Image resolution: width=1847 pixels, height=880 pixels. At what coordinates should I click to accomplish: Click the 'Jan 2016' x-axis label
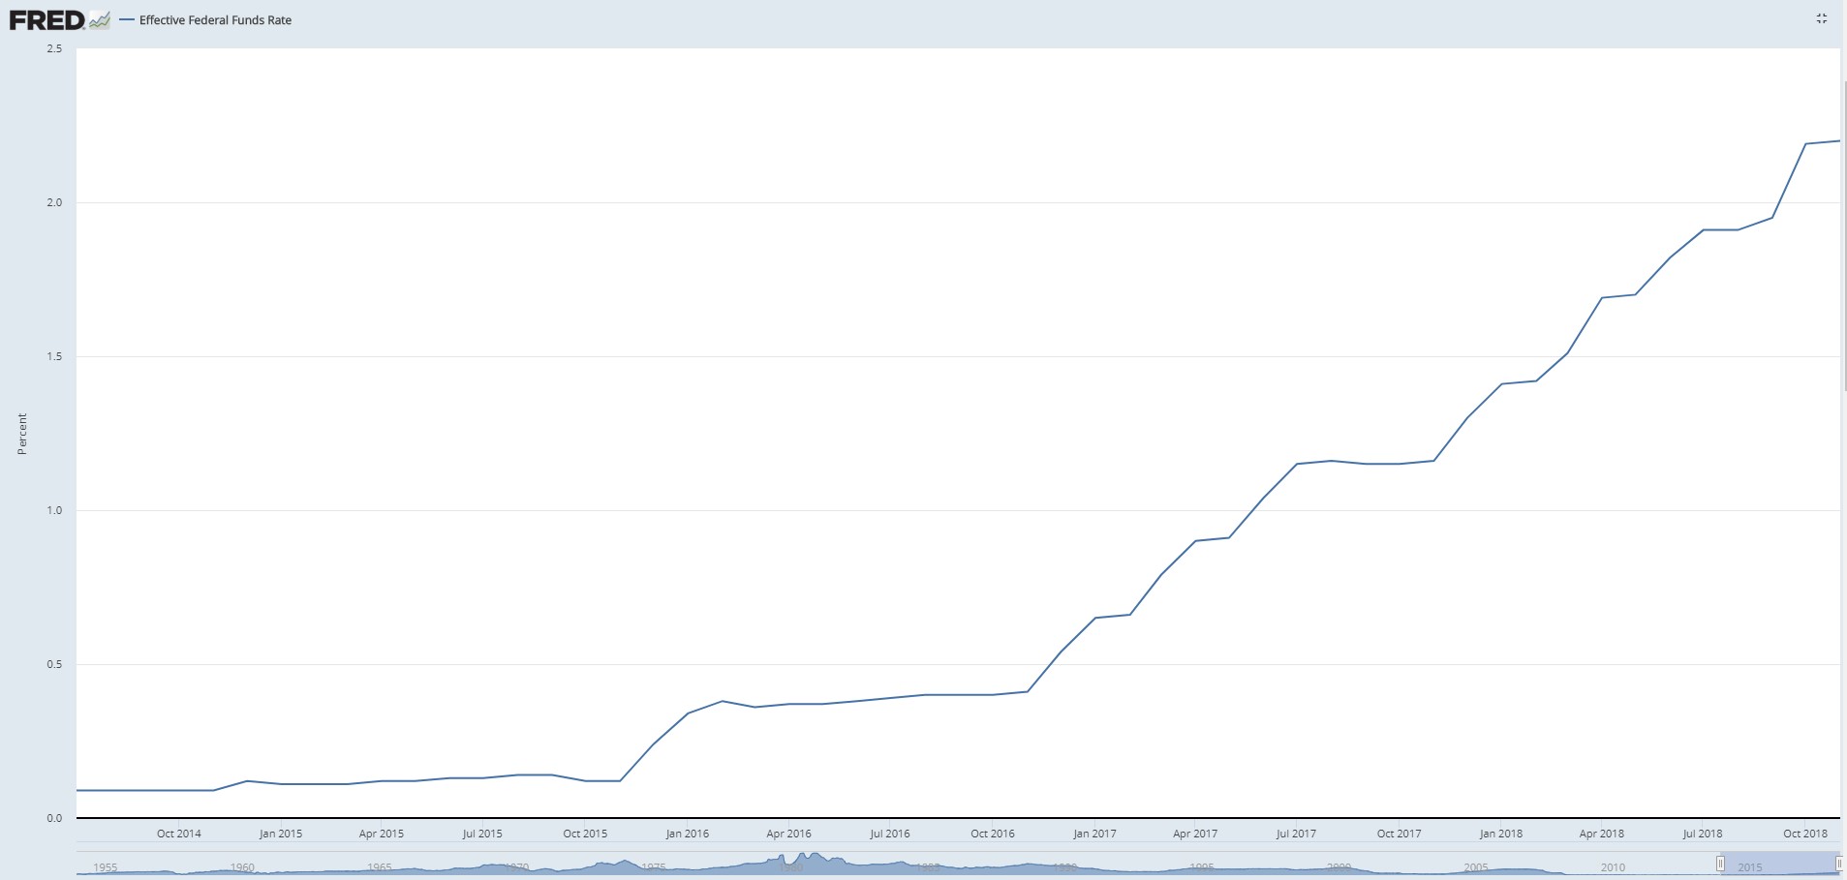click(x=688, y=834)
